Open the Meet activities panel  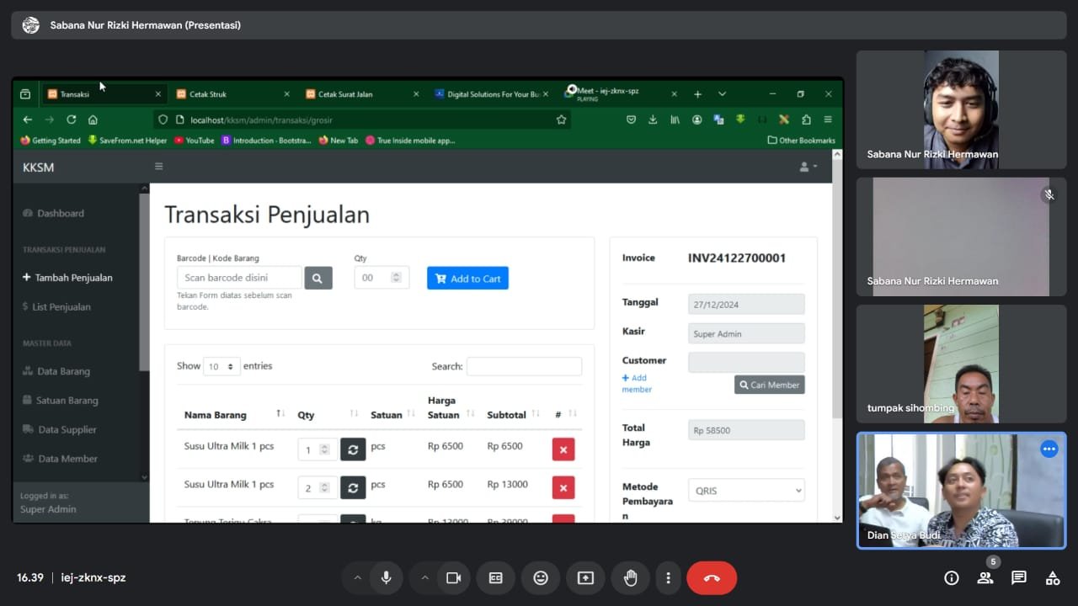[1053, 578]
